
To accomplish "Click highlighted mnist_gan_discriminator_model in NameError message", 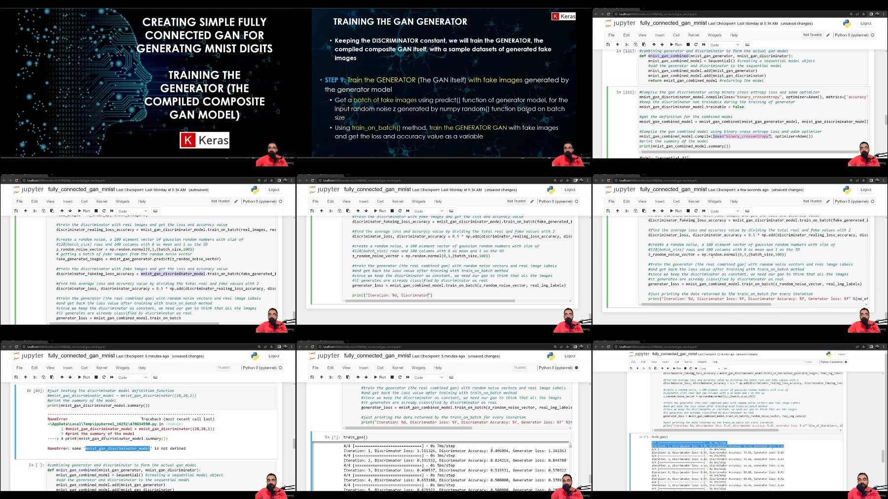I will 117,449.
